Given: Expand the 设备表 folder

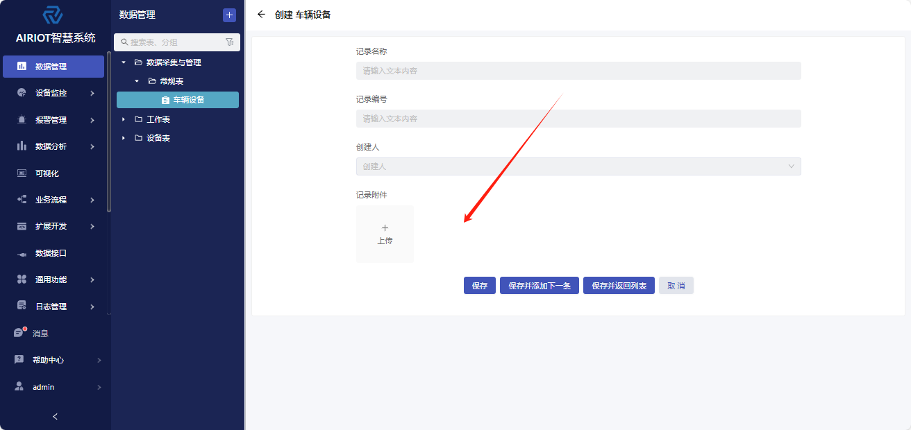Looking at the screenshot, I should point(124,138).
